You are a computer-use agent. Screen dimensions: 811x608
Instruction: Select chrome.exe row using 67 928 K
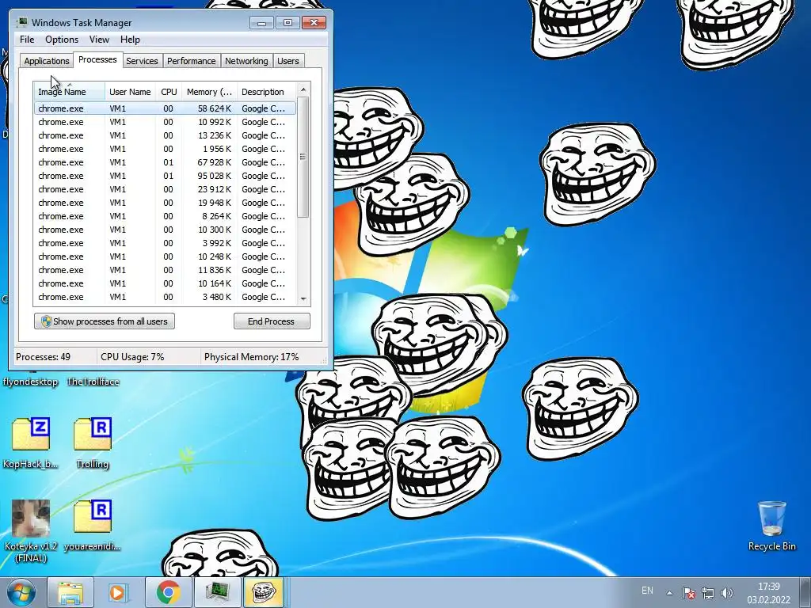[x=165, y=162]
